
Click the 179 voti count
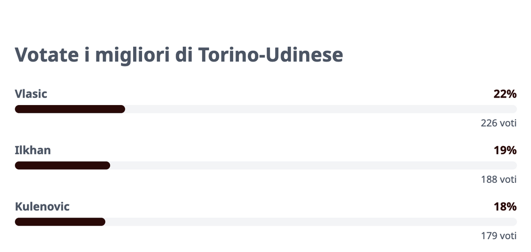(499, 236)
